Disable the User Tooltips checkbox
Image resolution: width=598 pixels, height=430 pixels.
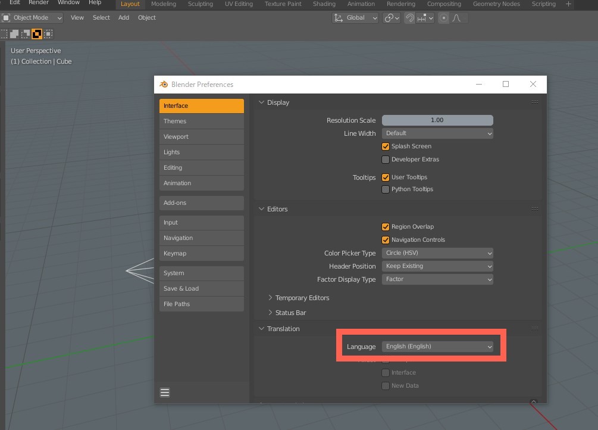click(386, 177)
